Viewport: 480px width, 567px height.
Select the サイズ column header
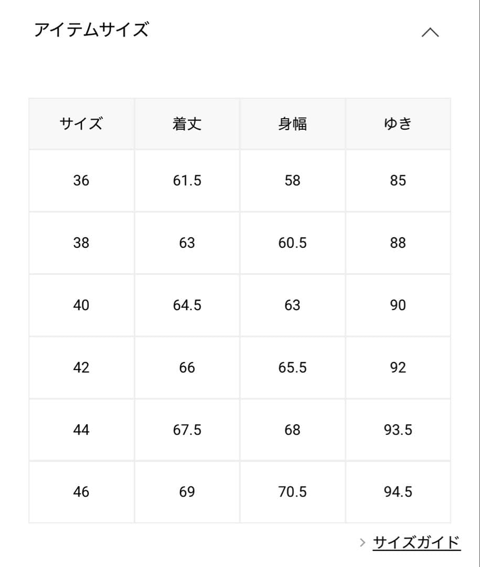click(x=81, y=123)
